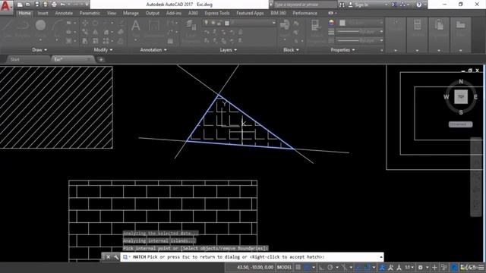Click the Explode tool in Modify panel

point(121,32)
